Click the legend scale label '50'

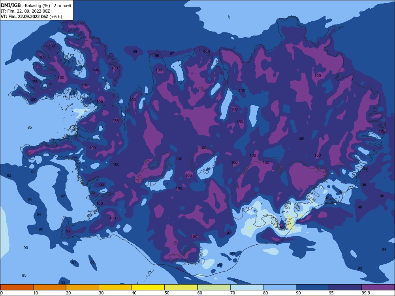(167, 293)
